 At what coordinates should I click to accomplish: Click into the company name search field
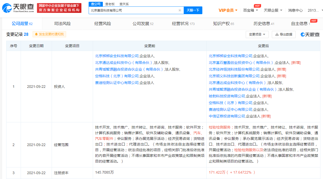(x=133, y=11)
